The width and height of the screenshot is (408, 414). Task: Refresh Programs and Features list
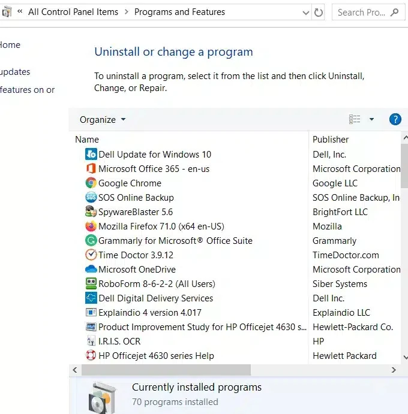[x=319, y=12]
